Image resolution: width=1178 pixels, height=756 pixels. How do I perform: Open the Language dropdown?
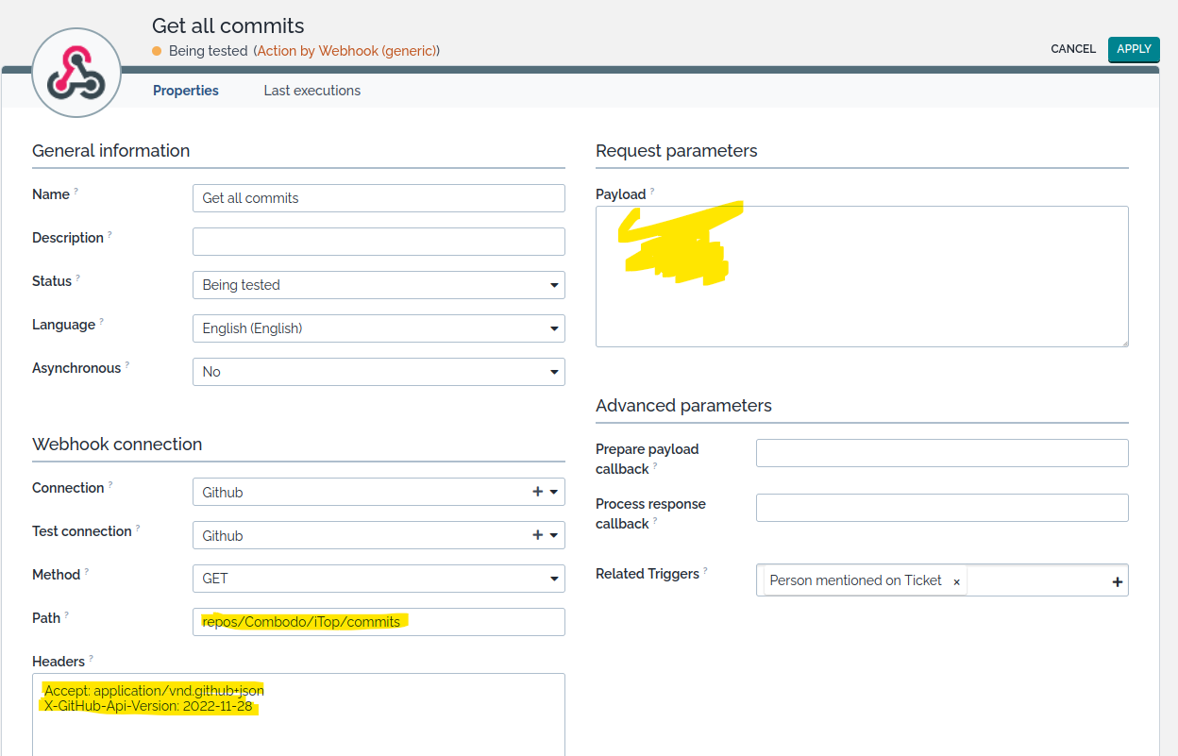pos(379,328)
